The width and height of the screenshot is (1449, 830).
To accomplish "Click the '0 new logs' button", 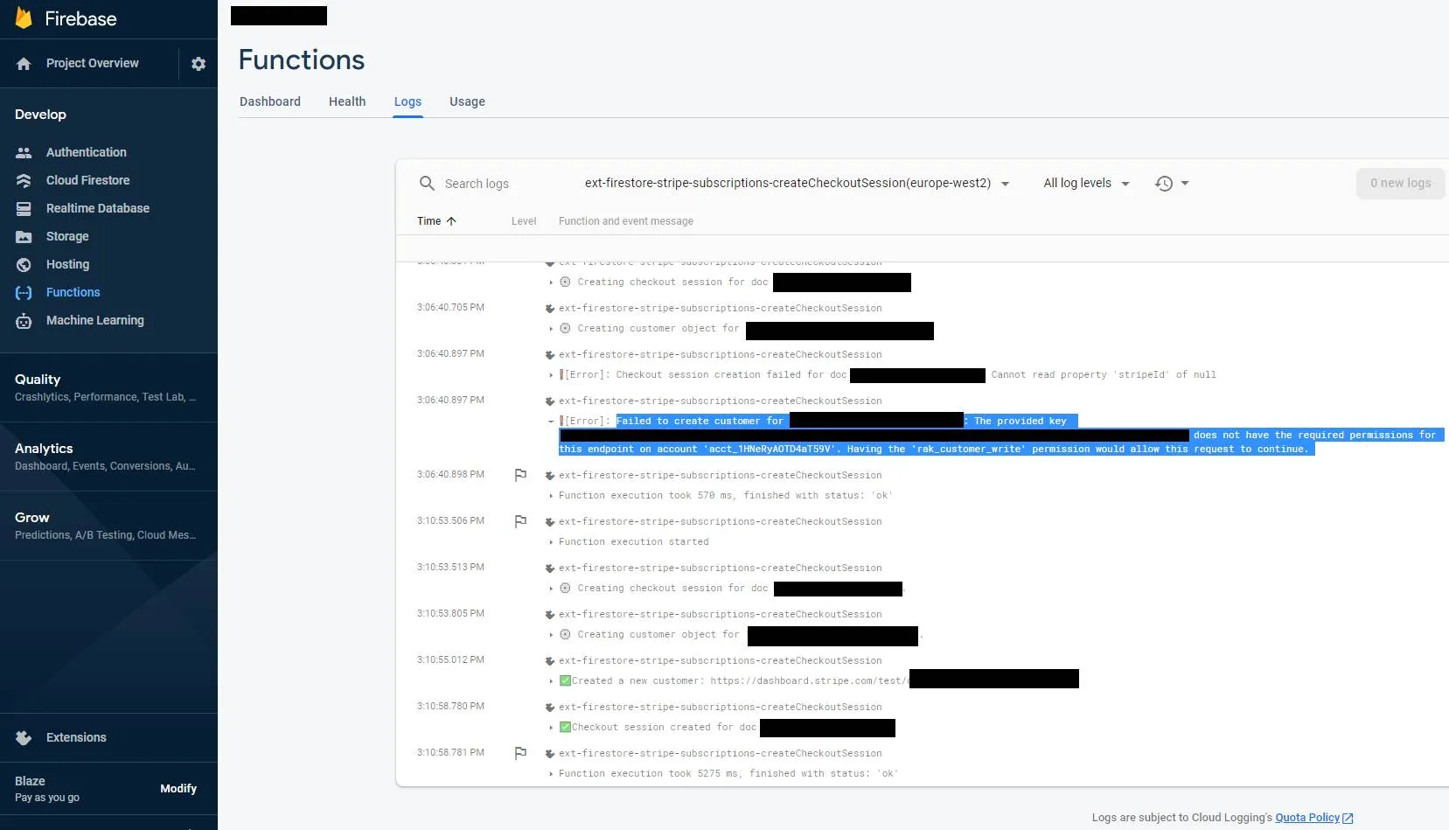I will [x=1400, y=183].
